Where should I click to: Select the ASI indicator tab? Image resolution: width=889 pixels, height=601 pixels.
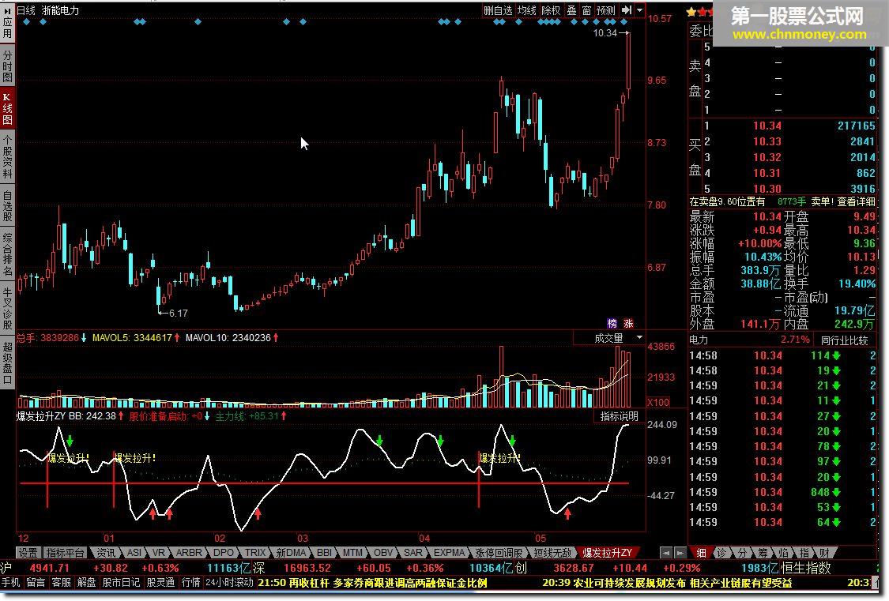coord(134,553)
